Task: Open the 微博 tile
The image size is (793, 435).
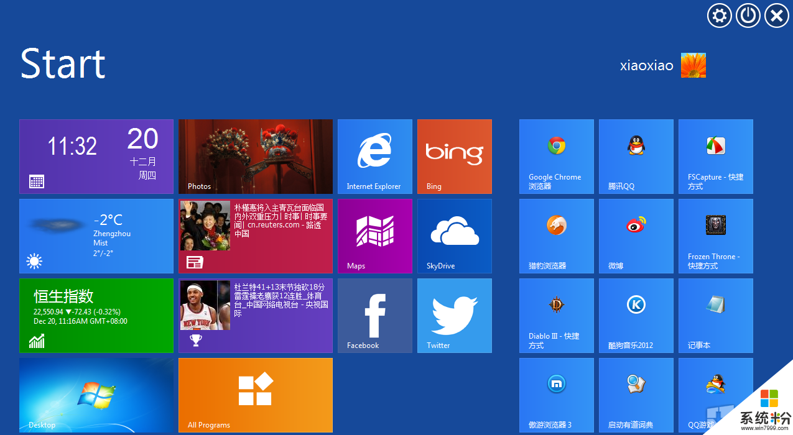Action: pos(636,236)
